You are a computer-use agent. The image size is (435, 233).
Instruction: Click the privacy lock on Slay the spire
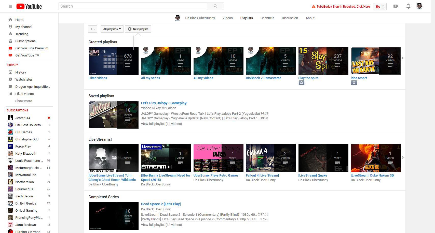pos(302,83)
